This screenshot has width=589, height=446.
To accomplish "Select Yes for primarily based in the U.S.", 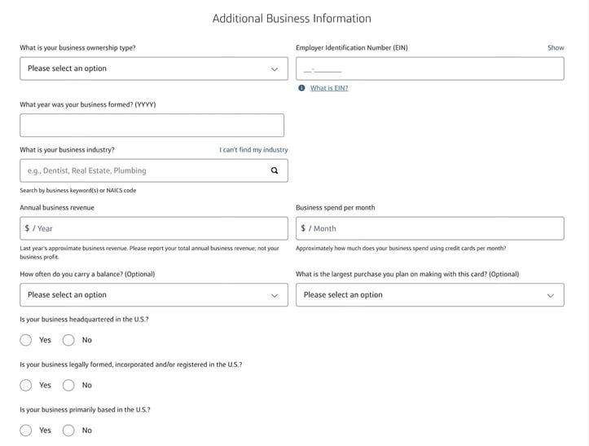I will tap(26, 431).
